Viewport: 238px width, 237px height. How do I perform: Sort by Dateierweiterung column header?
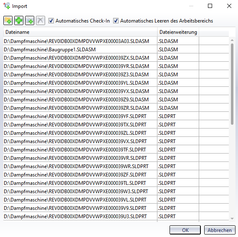pos(178,32)
